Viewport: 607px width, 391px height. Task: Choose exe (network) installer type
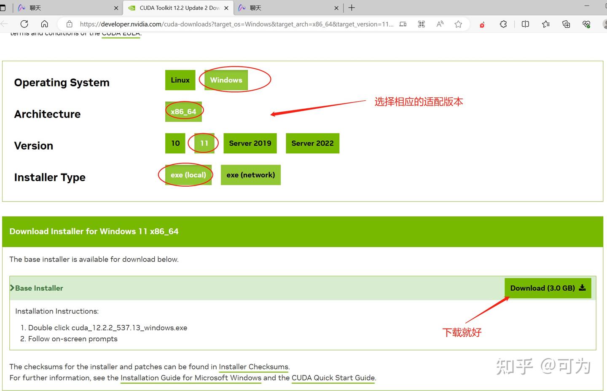point(250,175)
